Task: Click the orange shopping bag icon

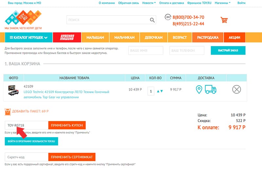Action: 8,112
